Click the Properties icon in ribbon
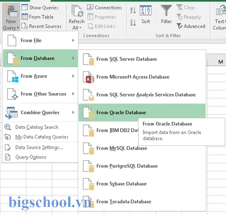Screen dimensions: 226x215 coord(90,17)
